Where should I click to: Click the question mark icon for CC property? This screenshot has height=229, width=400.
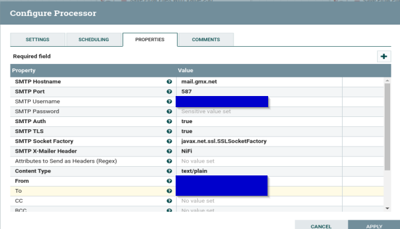(x=169, y=201)
